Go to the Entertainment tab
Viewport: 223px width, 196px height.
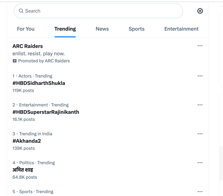click(181, 29)
